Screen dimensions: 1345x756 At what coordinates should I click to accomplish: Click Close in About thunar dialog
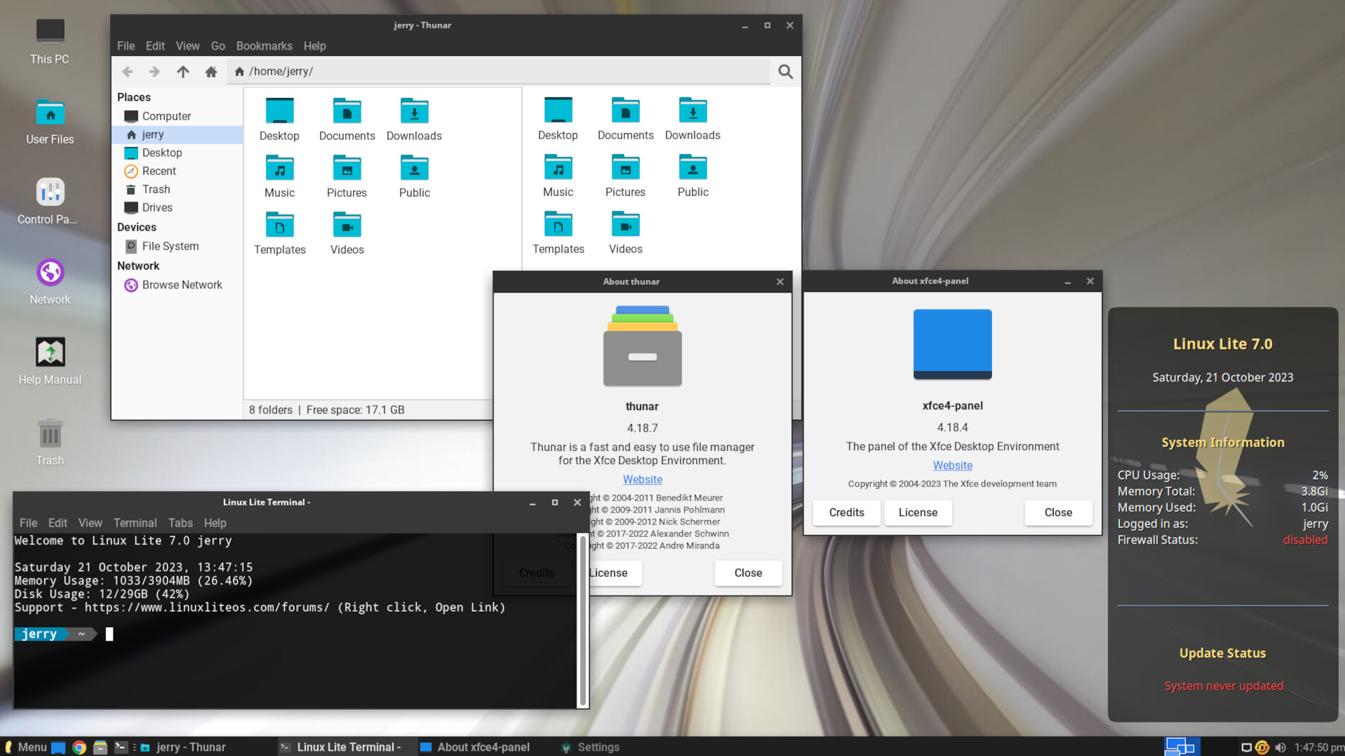748,573
